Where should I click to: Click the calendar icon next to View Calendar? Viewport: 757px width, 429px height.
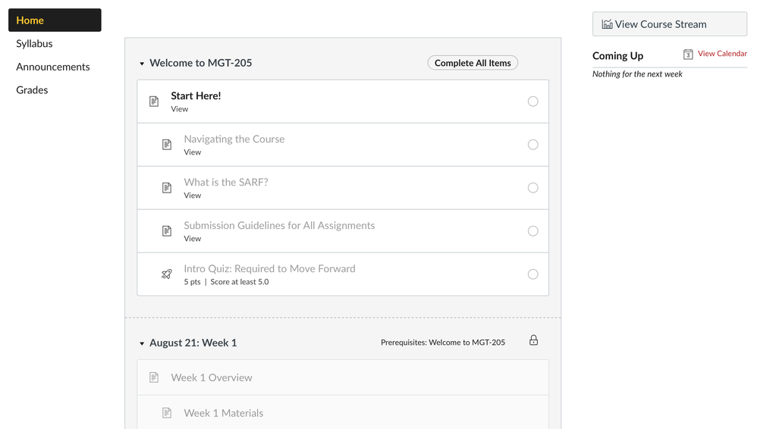click(688, 54)
